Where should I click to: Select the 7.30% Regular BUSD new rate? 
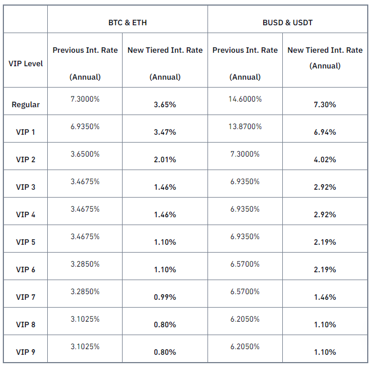point(324,104)
